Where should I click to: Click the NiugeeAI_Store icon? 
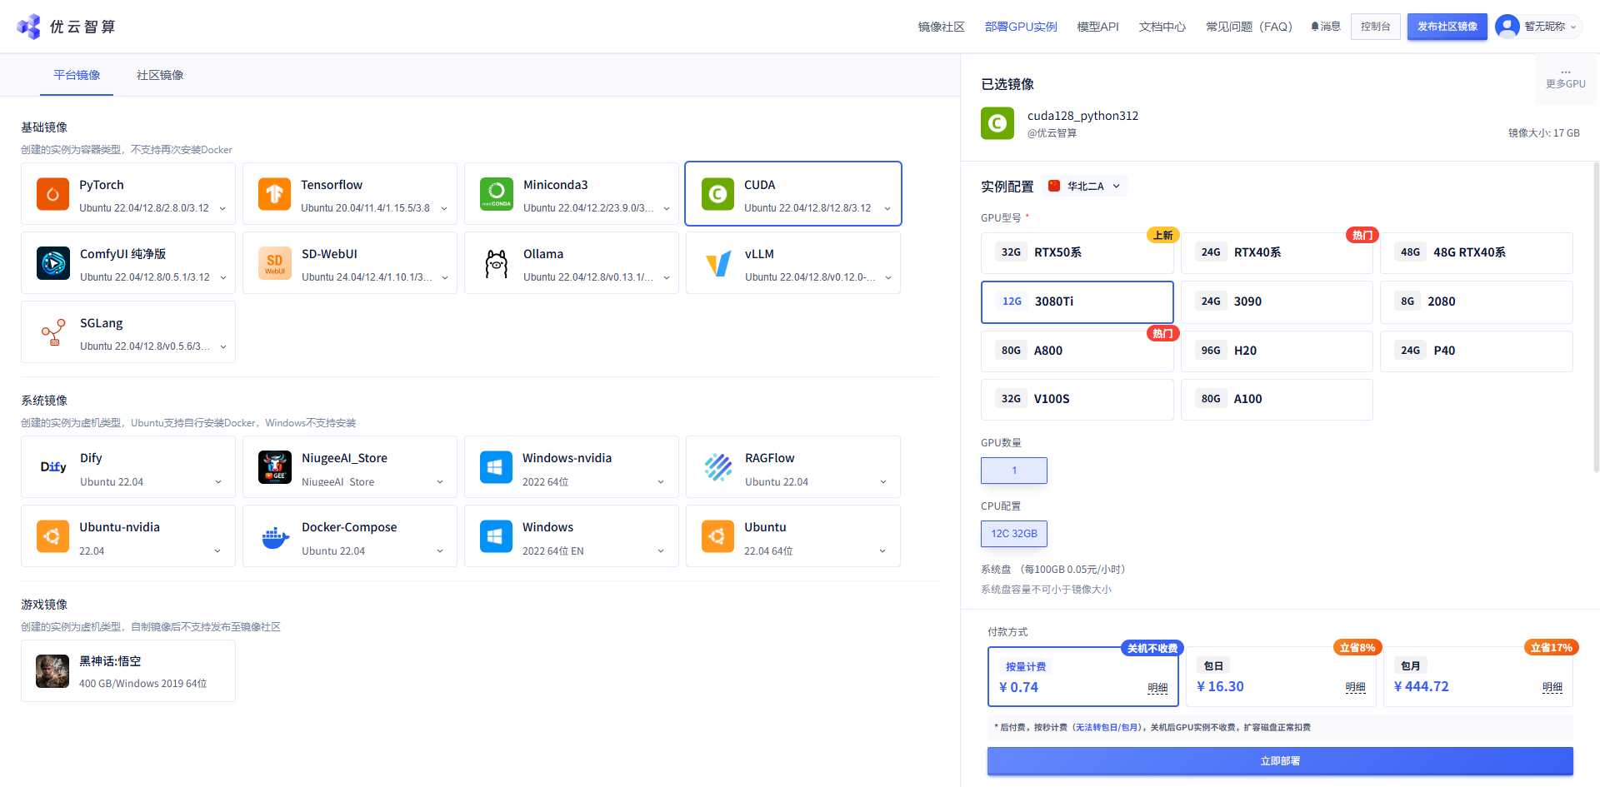pyautogui.click(x=275, y=467)
